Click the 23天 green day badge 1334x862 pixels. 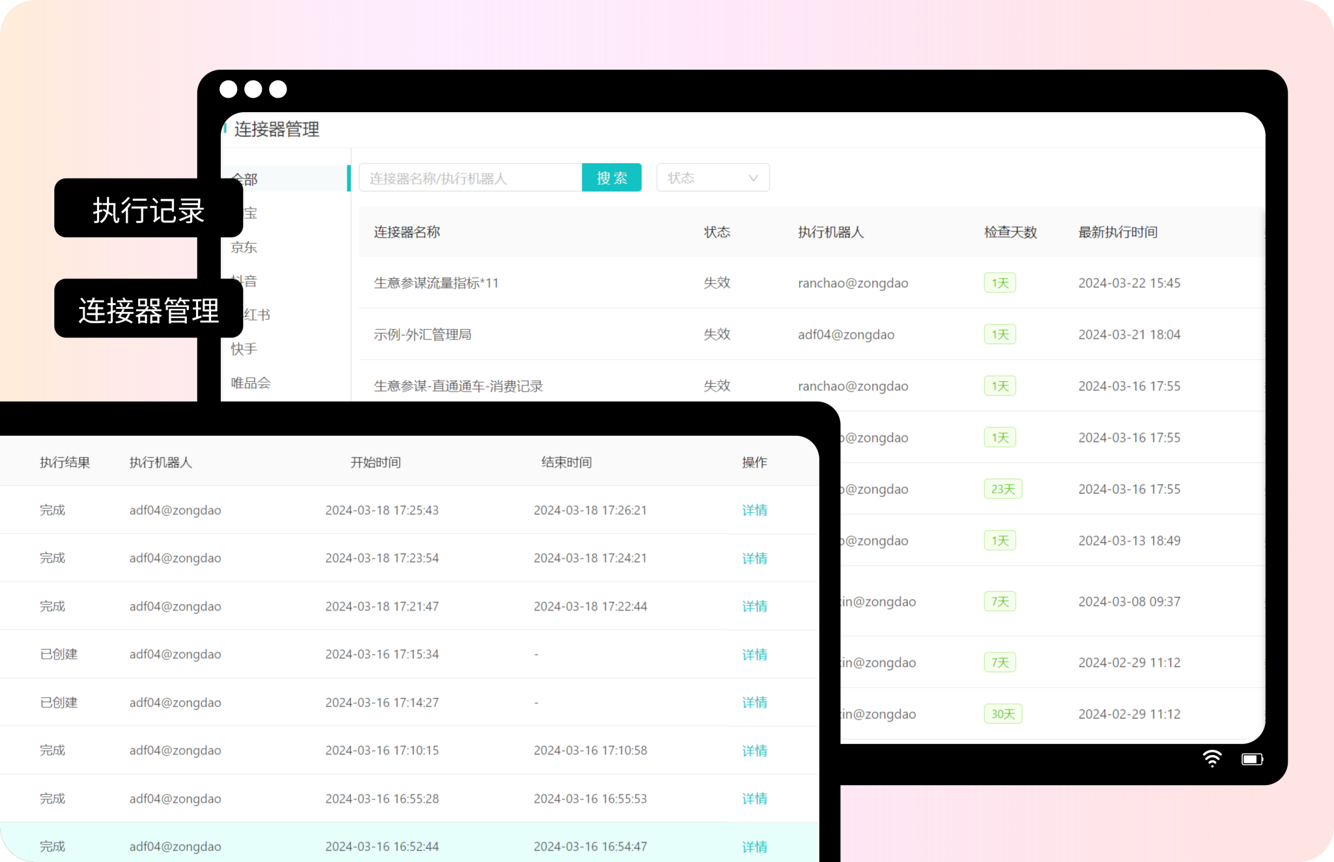[1002, 489]
